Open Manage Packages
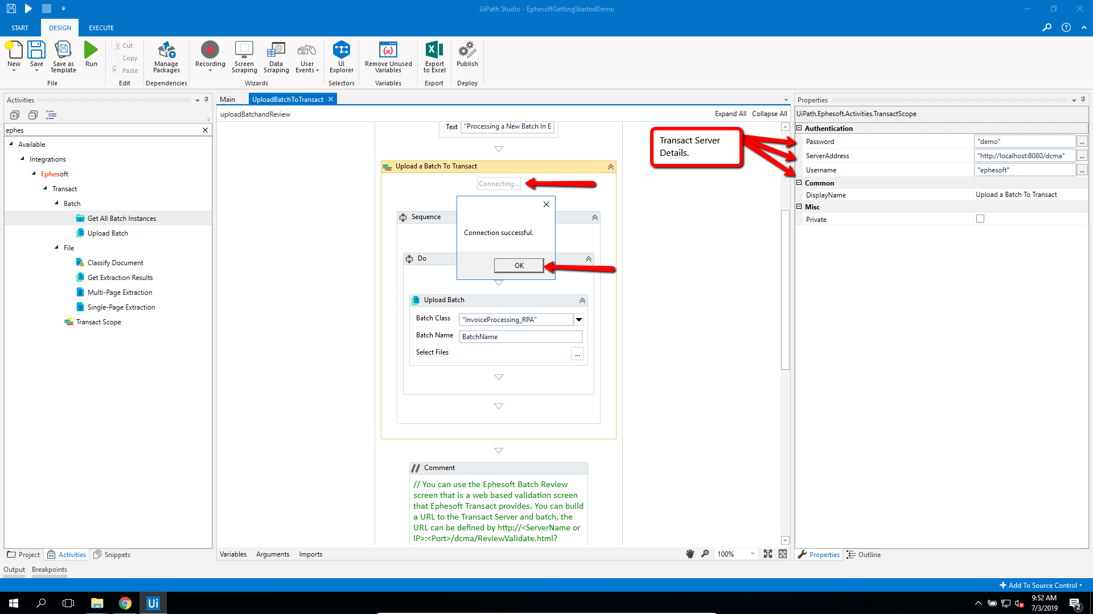Viewport: 1093px width, 614px height. tap(166, 56)
